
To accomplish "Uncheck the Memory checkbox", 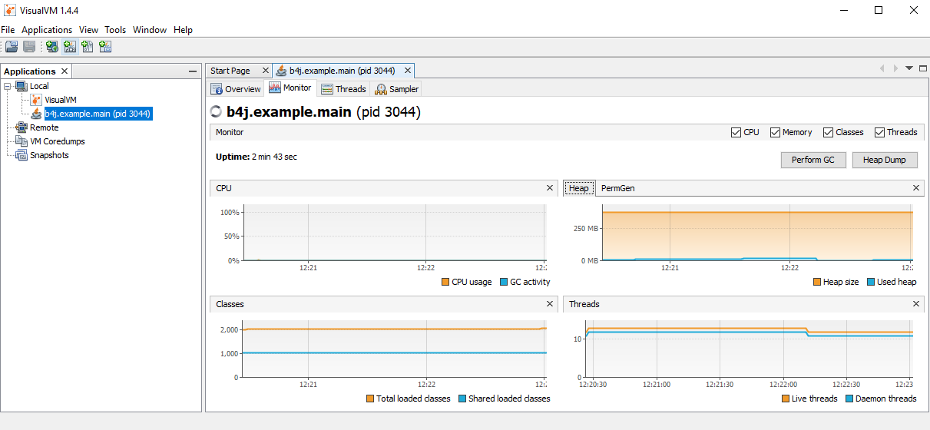I will click(775, 132).
